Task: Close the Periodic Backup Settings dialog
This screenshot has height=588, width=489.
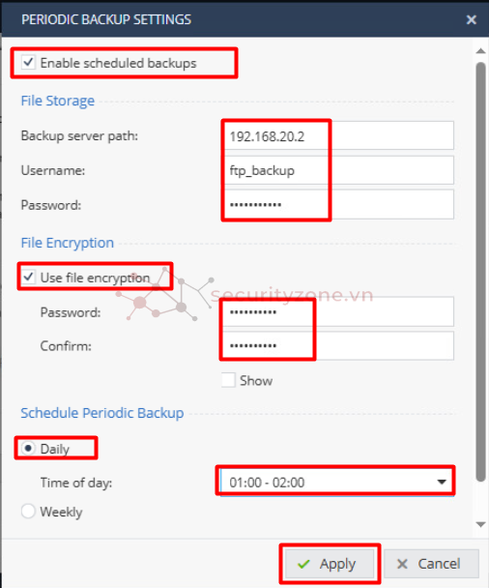Action: click(471, 19)
